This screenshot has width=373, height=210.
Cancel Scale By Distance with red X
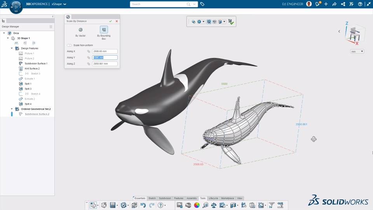pos(117,21)
